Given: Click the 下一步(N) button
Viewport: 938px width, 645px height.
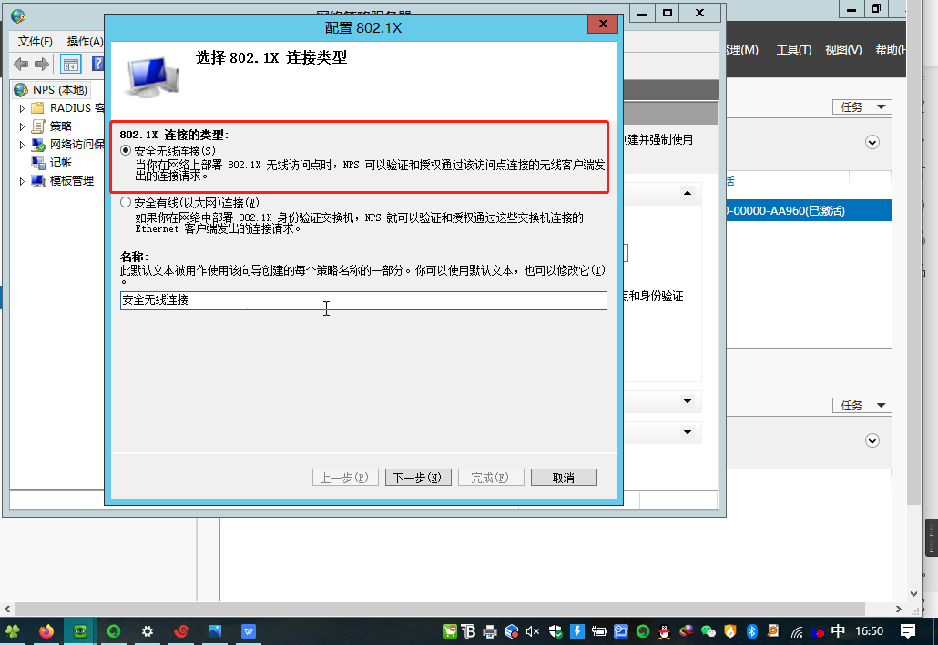Looking at the screenshot, I should [x=418, y=478].
